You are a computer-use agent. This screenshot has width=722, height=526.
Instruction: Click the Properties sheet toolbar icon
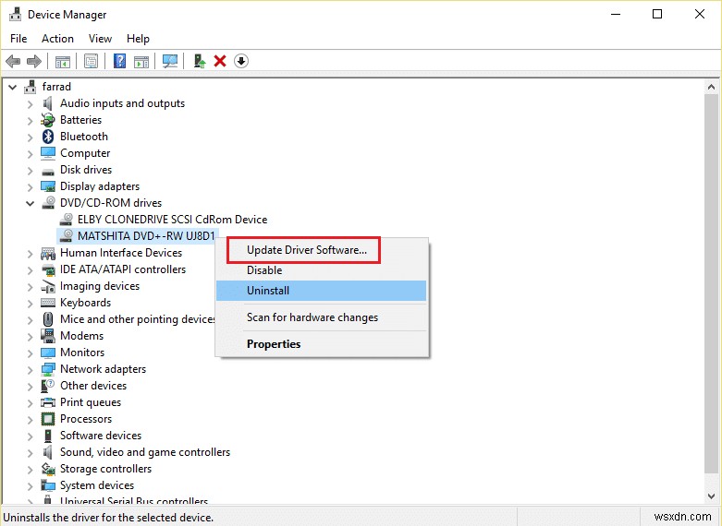tap(92, 61)
